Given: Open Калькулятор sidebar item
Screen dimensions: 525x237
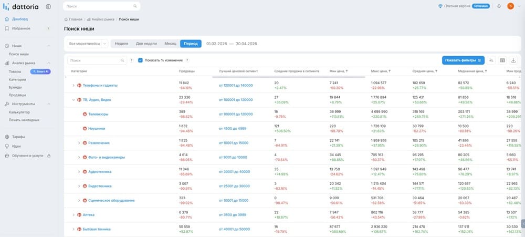Looking at the screenshot, I should pyautogui.click(x=19, y=112).
